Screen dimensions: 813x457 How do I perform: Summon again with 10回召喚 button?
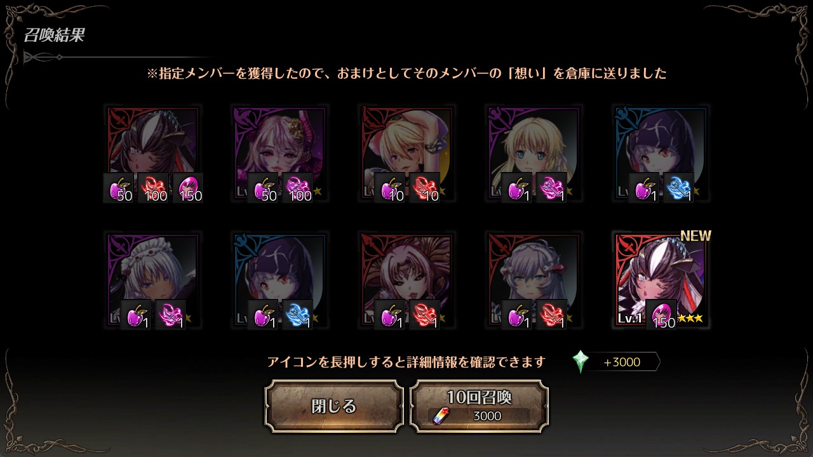[479, 406]
